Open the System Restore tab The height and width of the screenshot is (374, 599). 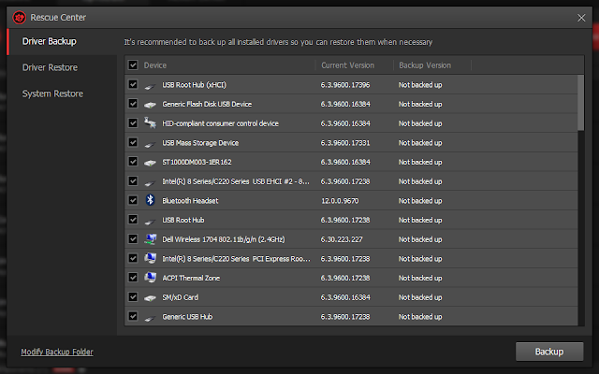52,93
